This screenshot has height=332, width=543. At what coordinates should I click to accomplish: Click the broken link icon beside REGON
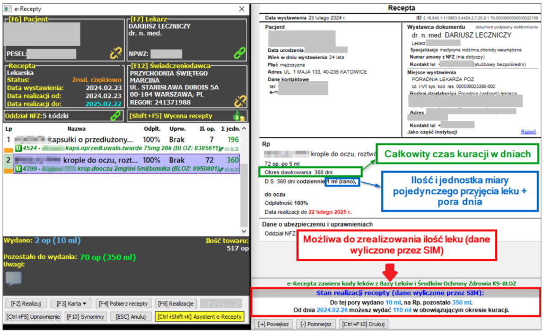click(240, 101)
